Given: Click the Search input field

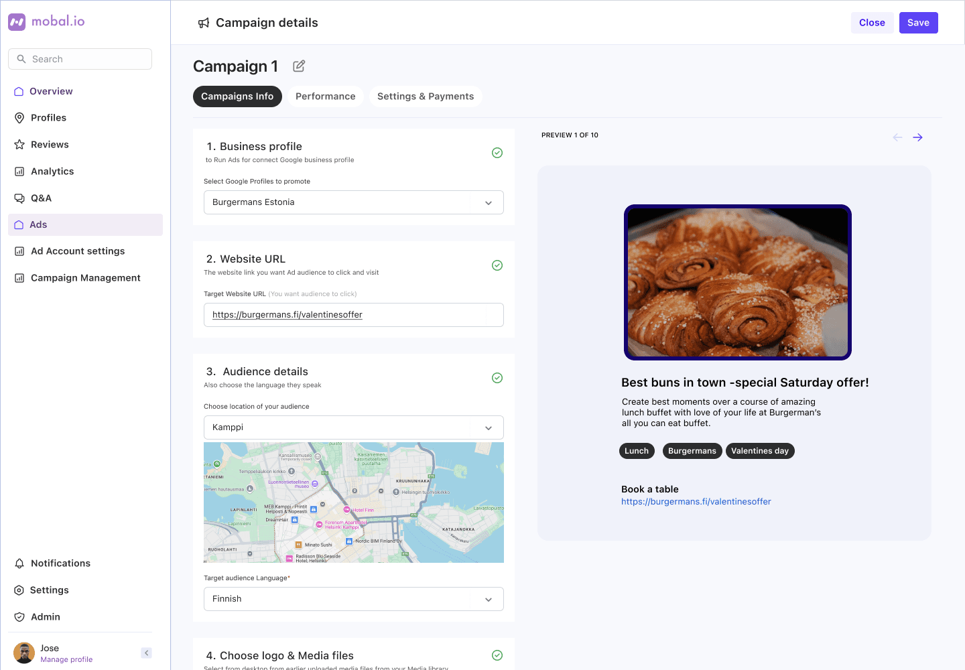Looking at the screenshot, I should (x=80, y=59).
